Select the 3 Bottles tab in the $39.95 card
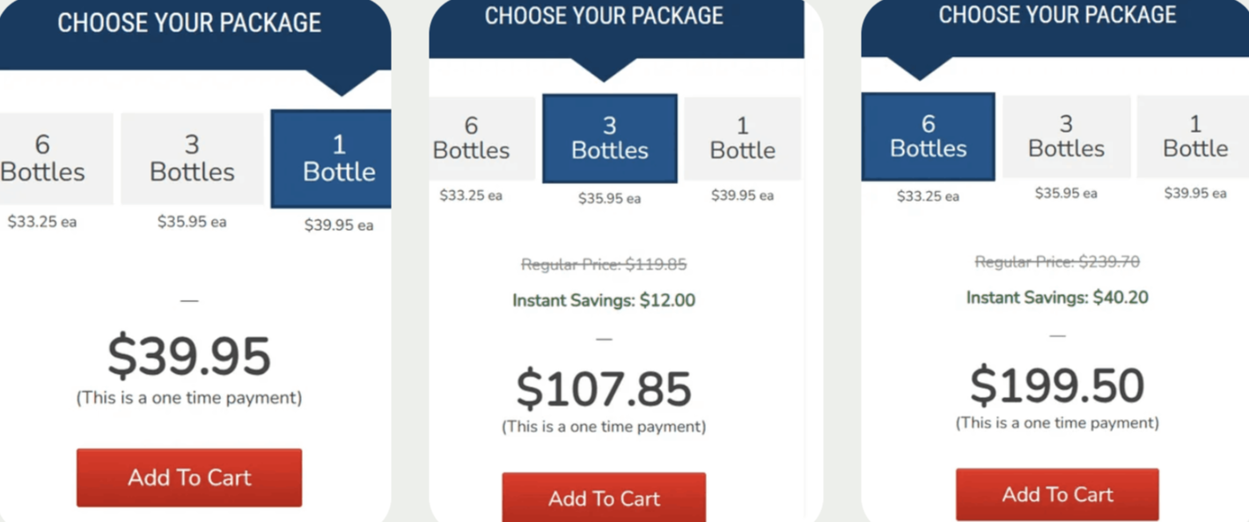Screen dimensions: 1249x522 pos(192,158)
